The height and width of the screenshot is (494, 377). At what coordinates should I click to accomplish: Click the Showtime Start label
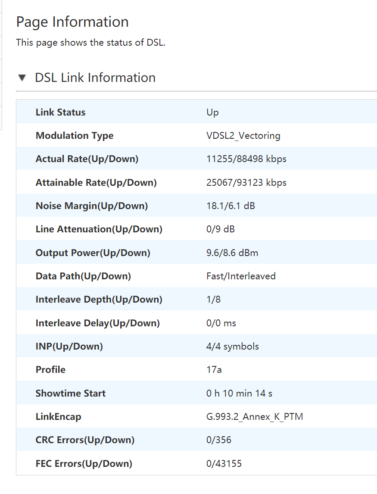coord(71,393)
